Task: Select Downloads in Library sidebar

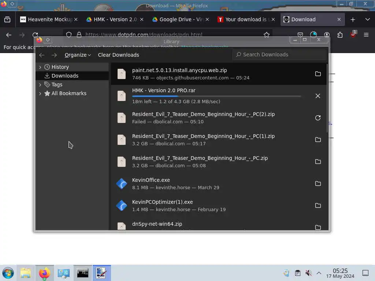Action: click(x=72, y=76)
